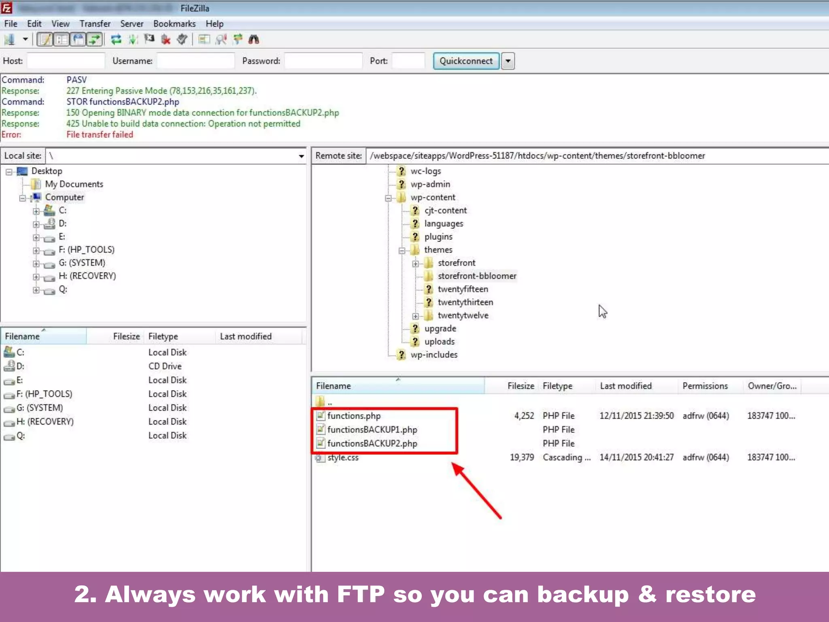829x622 pixels.
Task: Toggle the local directory tree display
Action: tap(62, 39)
